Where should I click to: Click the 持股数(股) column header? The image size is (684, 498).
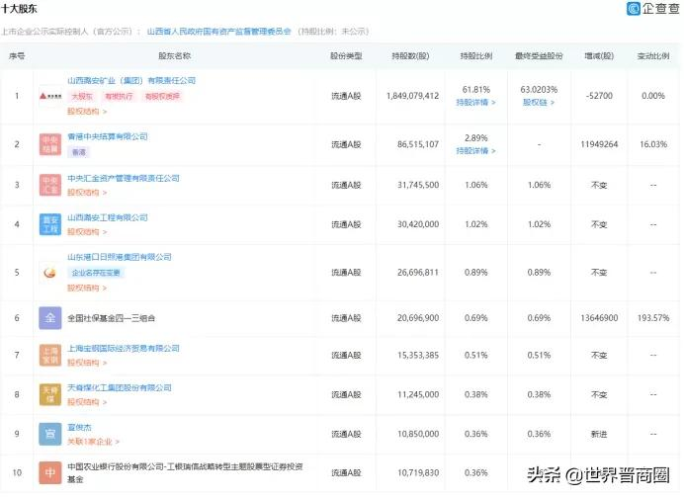(x=410, y=55)
